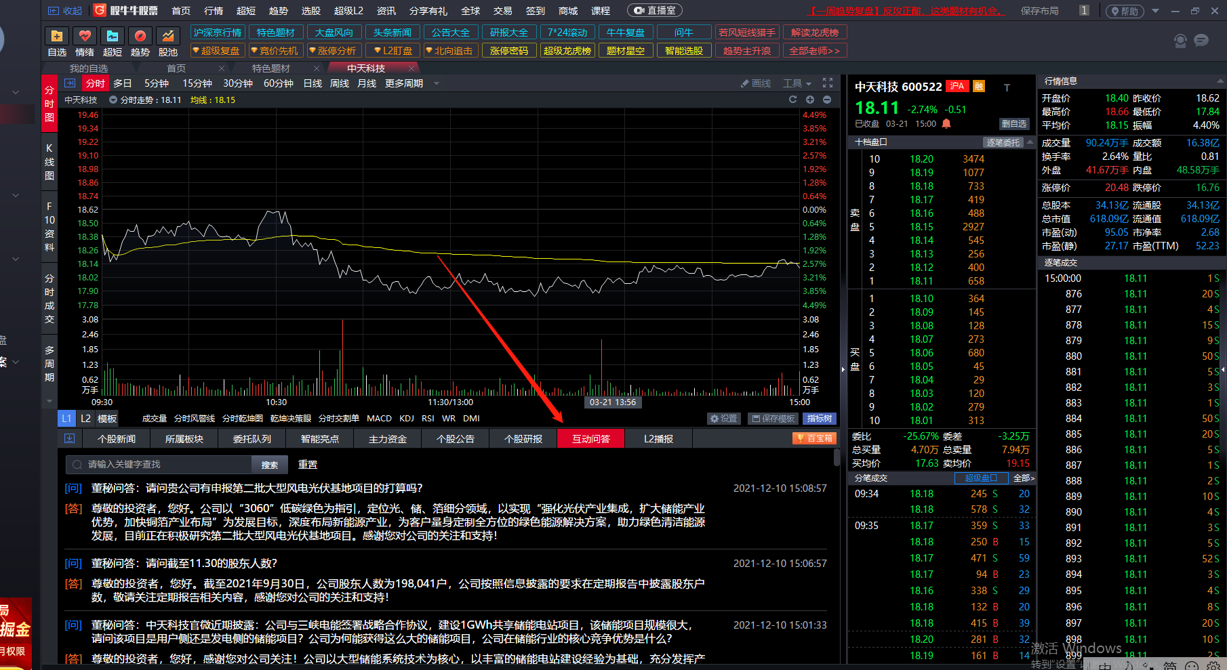Open the 工具 dropdown
This screenshot has width=1227, height=670.
click(797, 83)
